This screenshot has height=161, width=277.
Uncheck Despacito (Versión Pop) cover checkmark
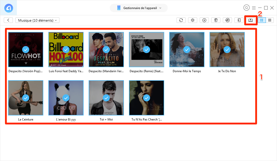click(26, 50)
